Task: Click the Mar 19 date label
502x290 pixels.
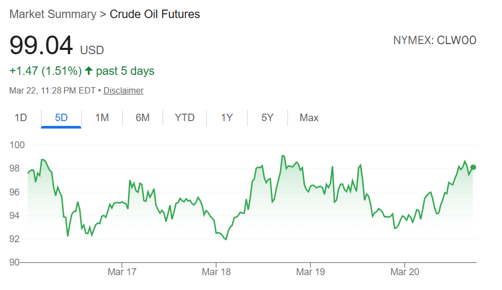Action: [311, 272]
